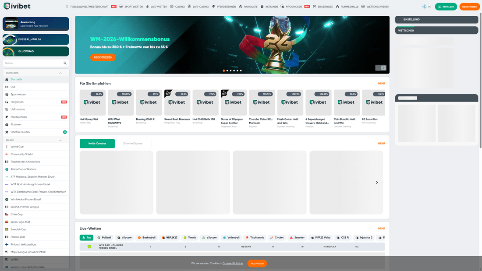Screen dimensions: 482x271
Task: Open the Glücksrad banner
Action: 36,51
